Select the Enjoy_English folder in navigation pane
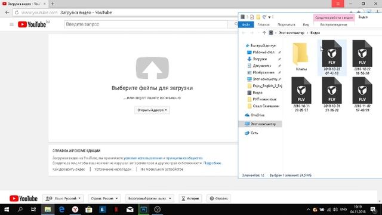The image size is (382, 215). coord(264,86)
